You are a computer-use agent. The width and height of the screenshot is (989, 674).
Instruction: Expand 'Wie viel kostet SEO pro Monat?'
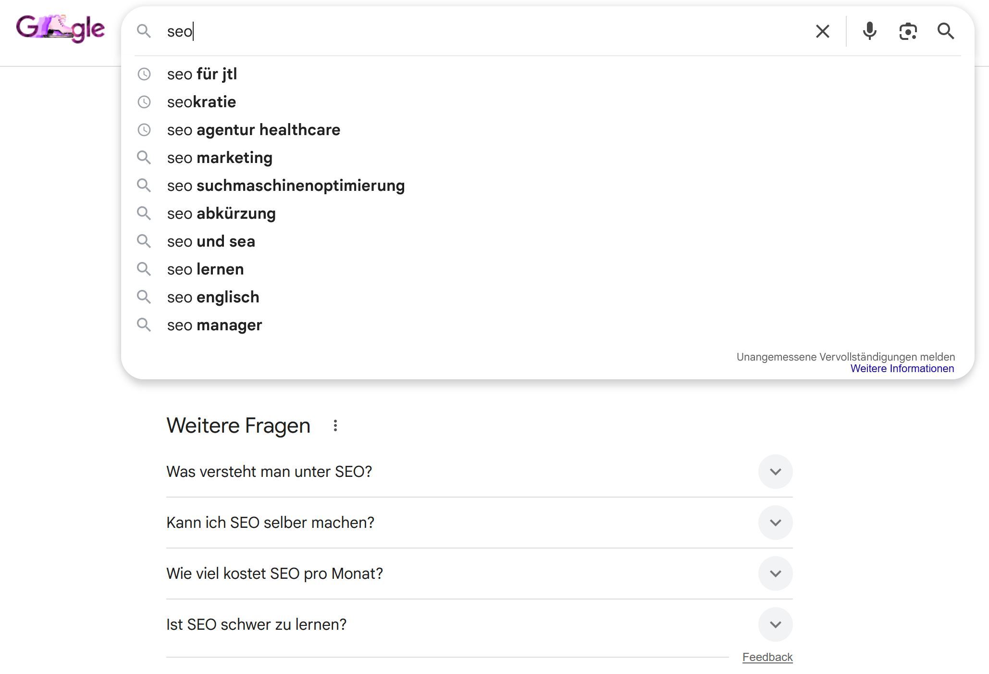coord(775,574)
